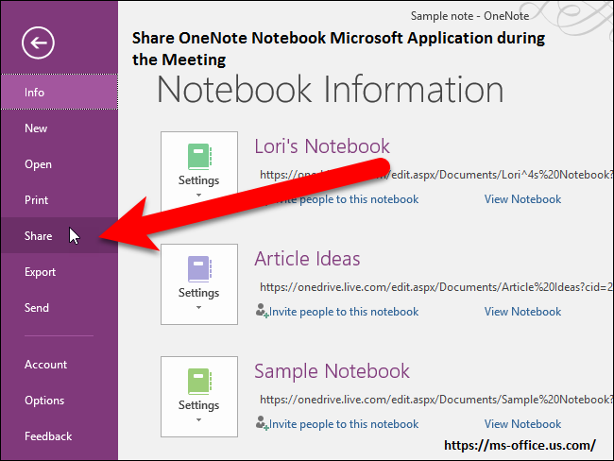Select Info in the backstage menu
Screen dimensions: 614x461
tap(60, 92)
